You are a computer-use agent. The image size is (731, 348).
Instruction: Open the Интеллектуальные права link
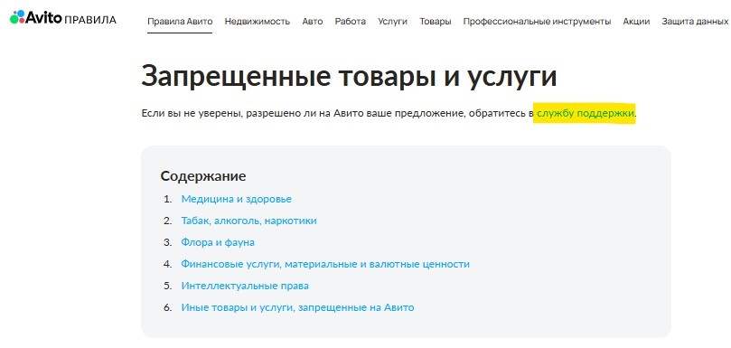point(245,286)
